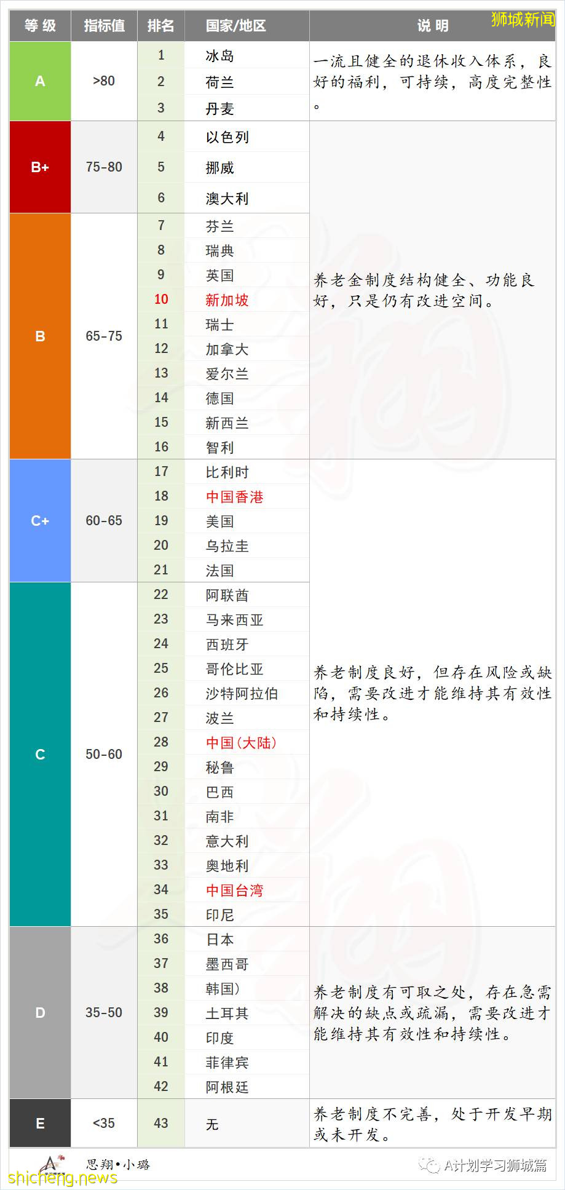Click the red 中国香港 cell
Viewport: 565px width, 1190px height.
[247, 496]
